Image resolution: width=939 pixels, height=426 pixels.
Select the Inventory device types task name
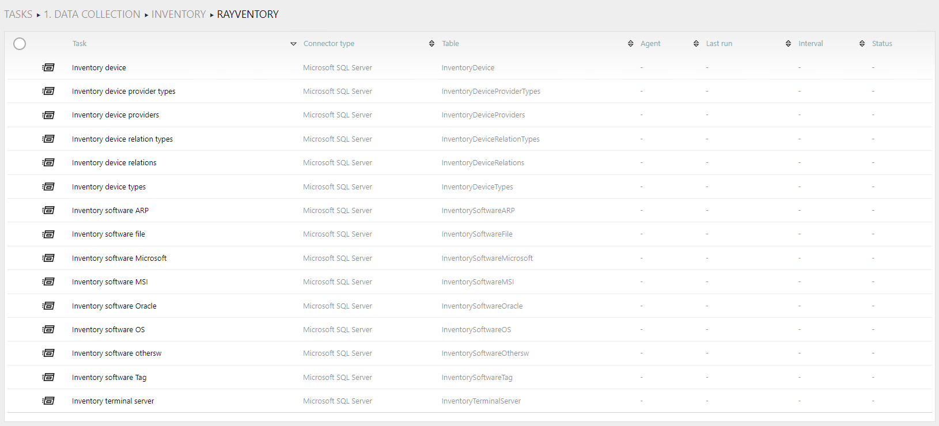click(109, 187)
